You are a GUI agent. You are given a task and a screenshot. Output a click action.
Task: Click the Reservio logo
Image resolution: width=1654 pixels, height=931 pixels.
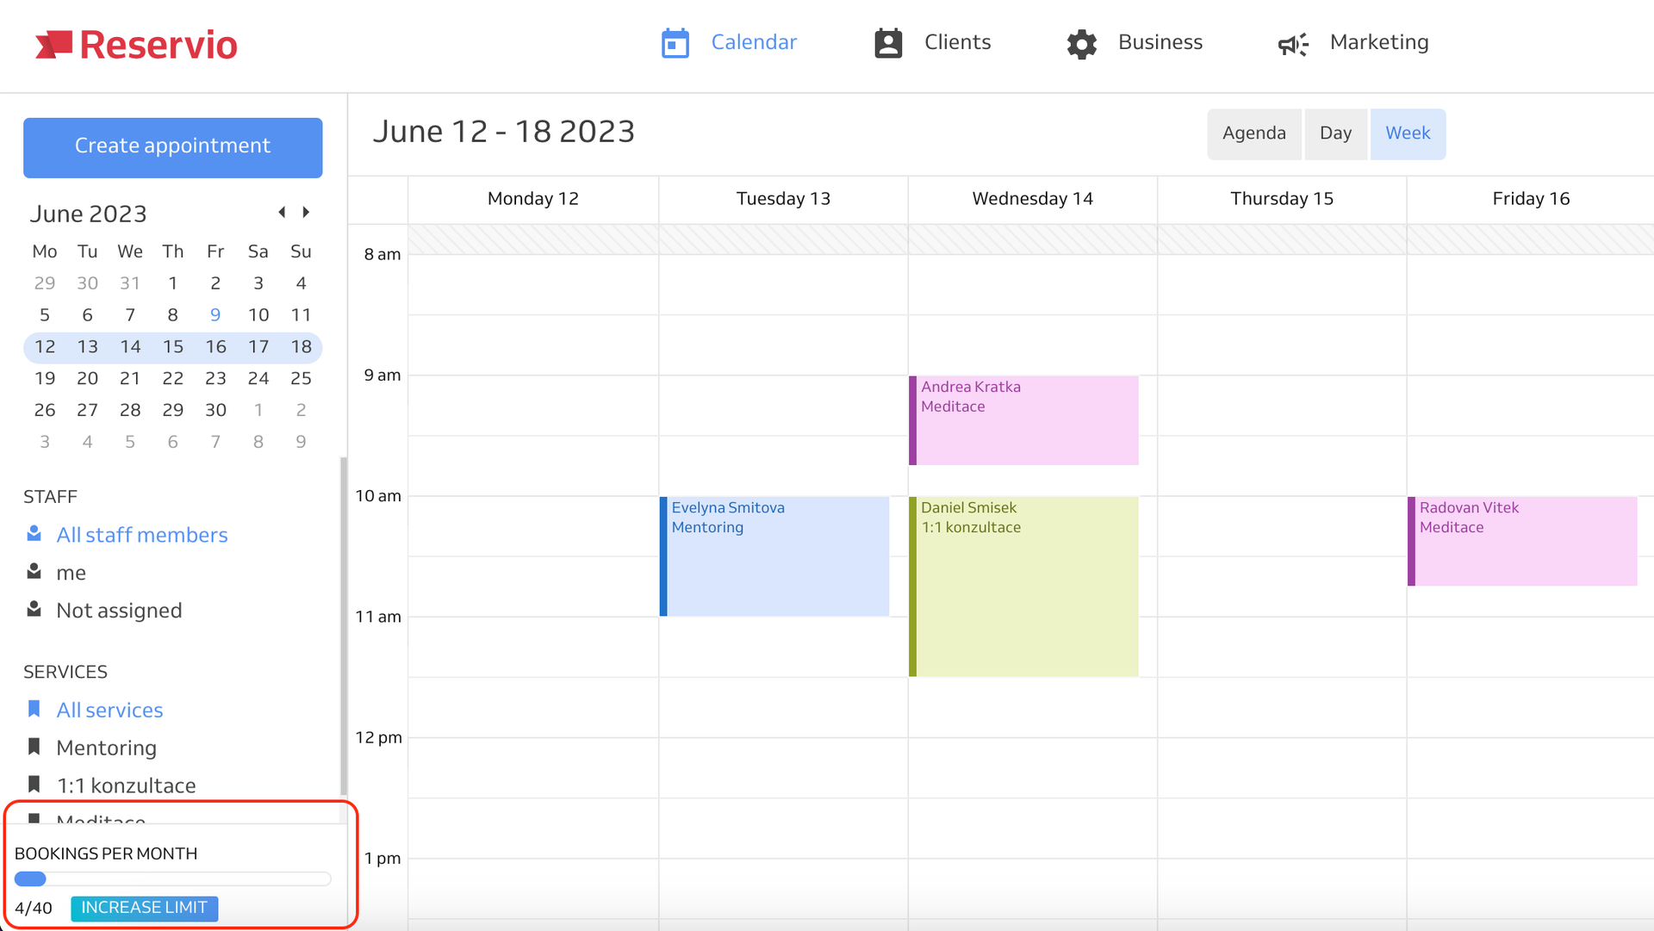point(136,43)
